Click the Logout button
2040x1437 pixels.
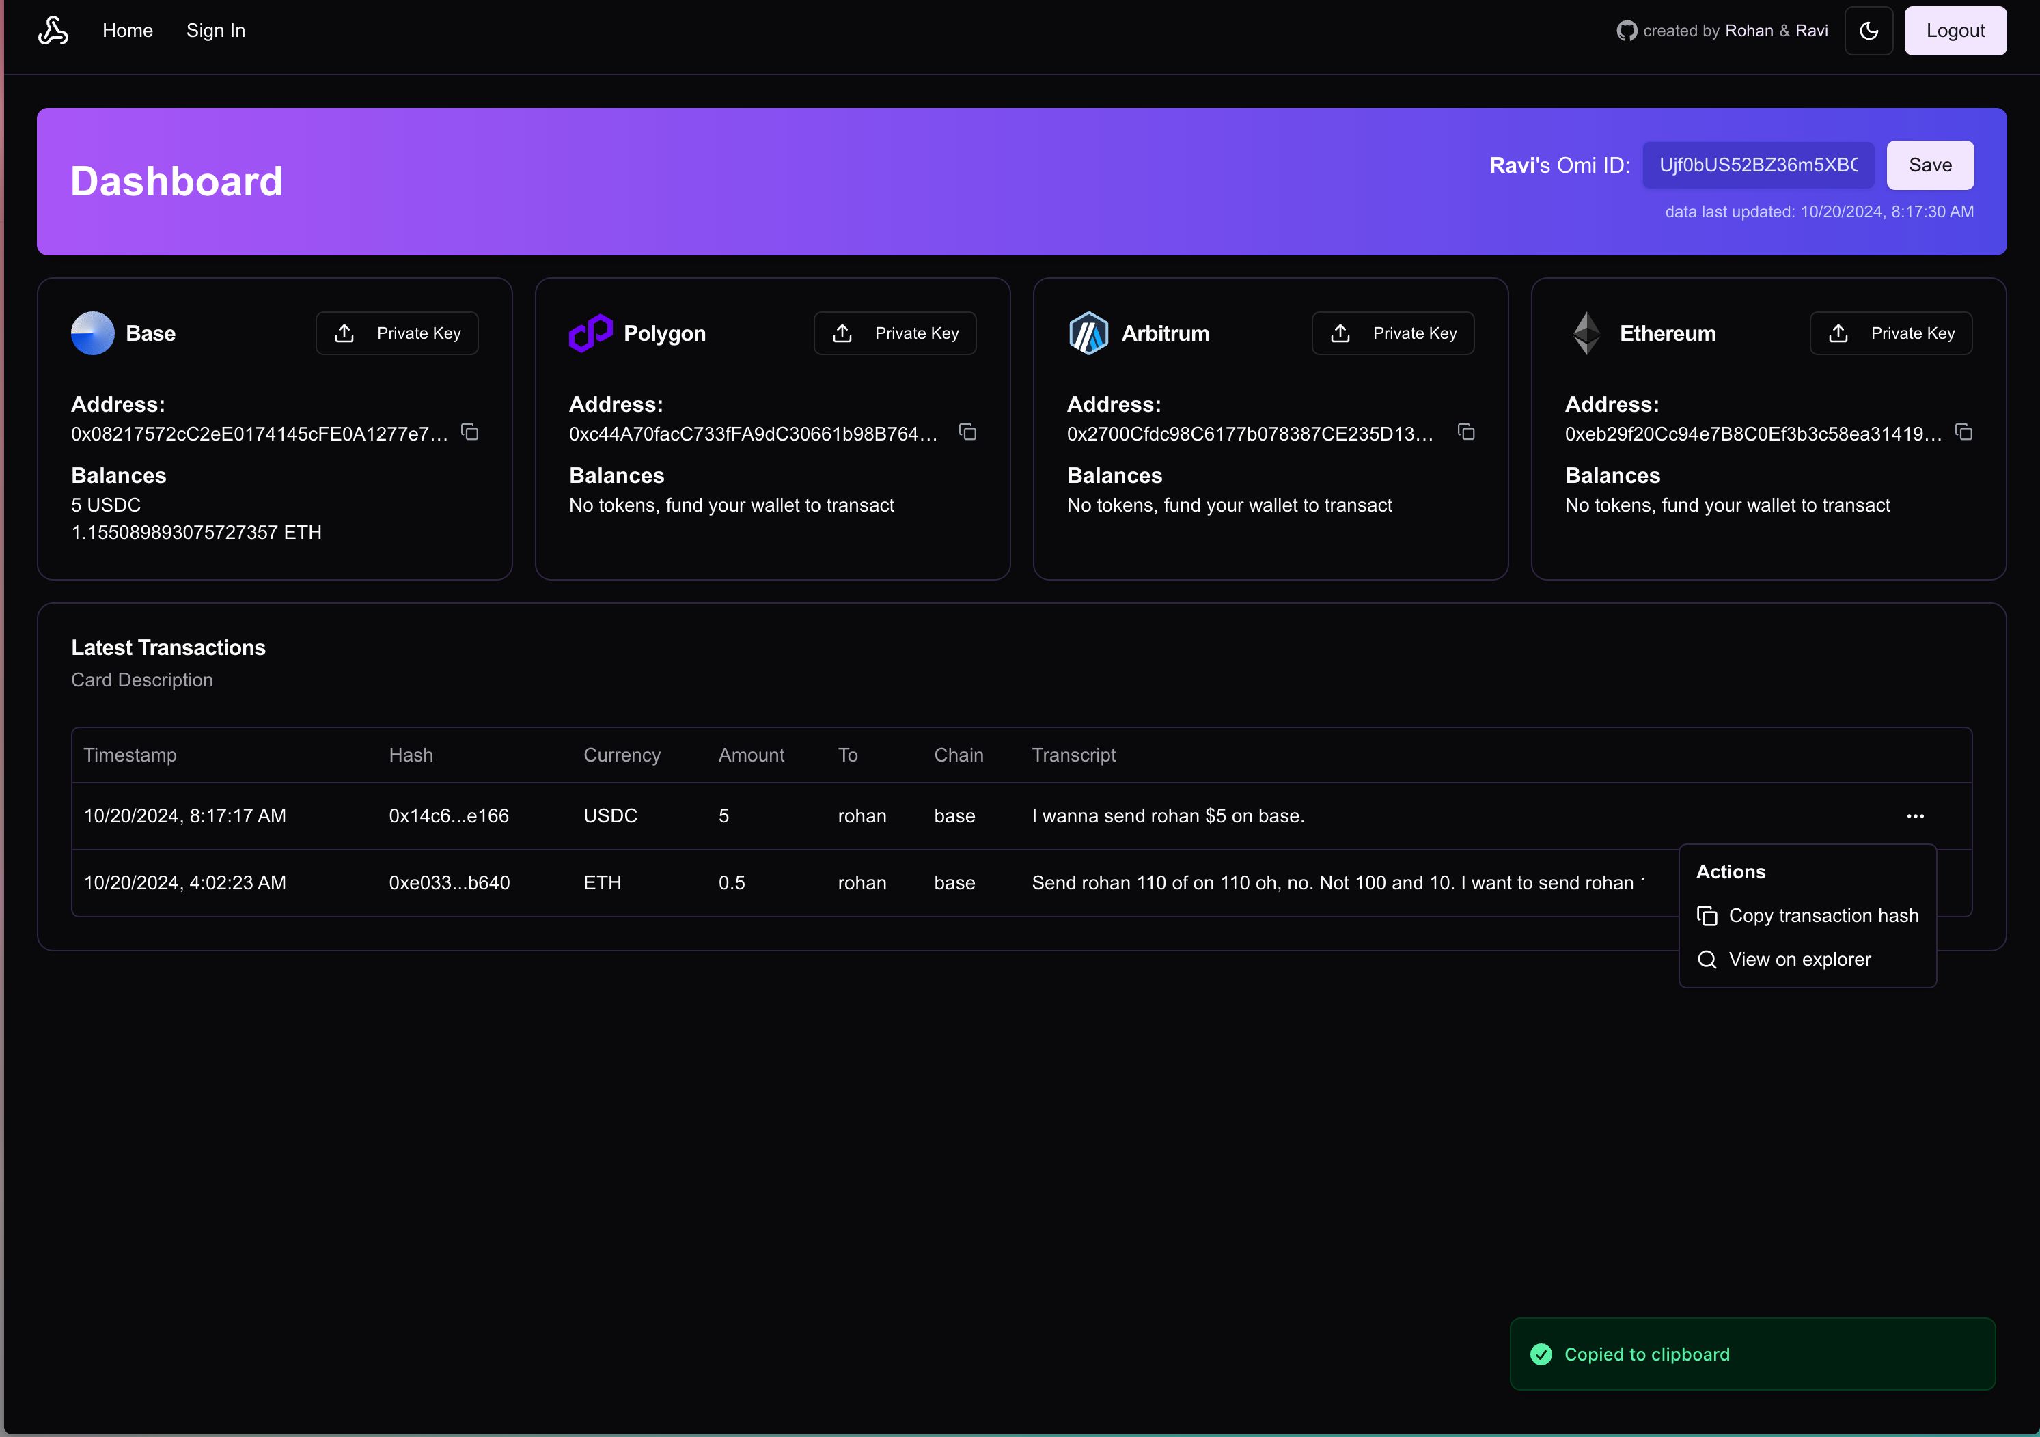coord(1955,31)
